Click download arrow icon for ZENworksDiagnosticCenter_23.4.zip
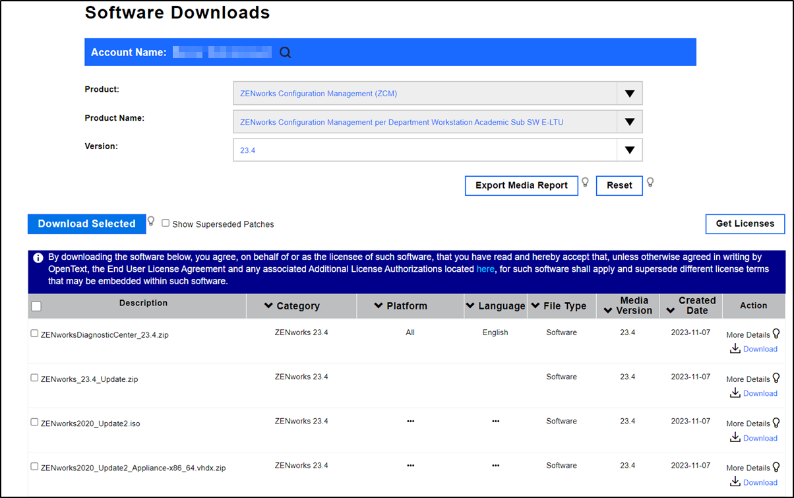This screenshot has height=498, width=794. [735, 348]
